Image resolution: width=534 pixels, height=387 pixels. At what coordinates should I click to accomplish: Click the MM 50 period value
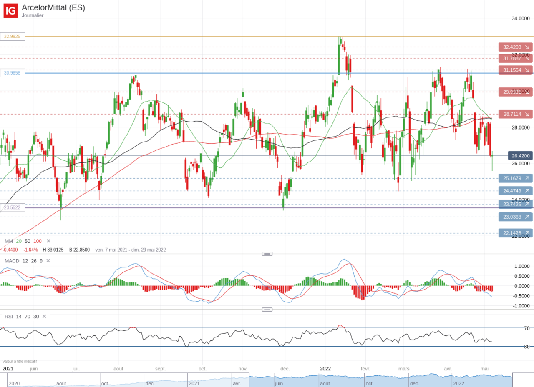pyautogui.click(x=28, y=241)
